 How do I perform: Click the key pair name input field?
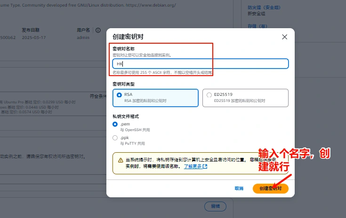coord(200,64)
